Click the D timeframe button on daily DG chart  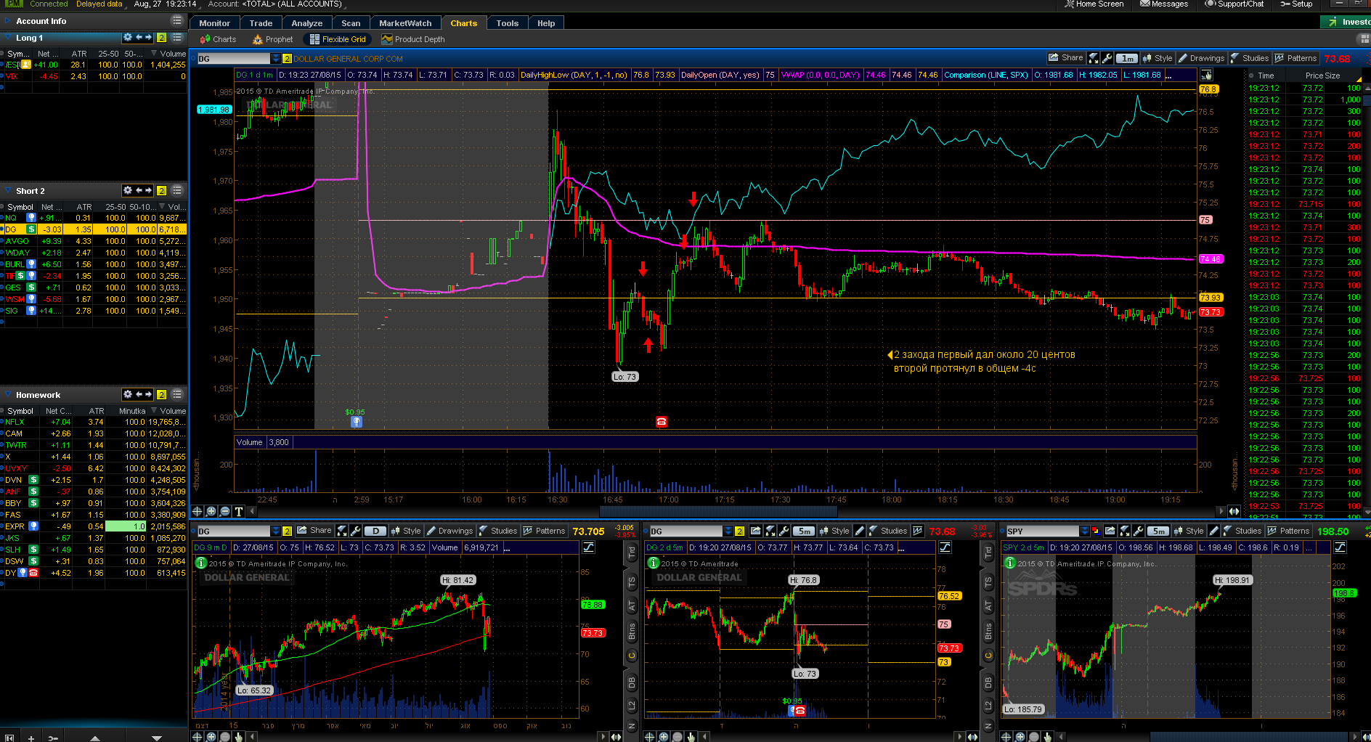375,531
